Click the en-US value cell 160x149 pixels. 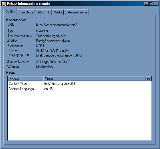click(48, 89)
